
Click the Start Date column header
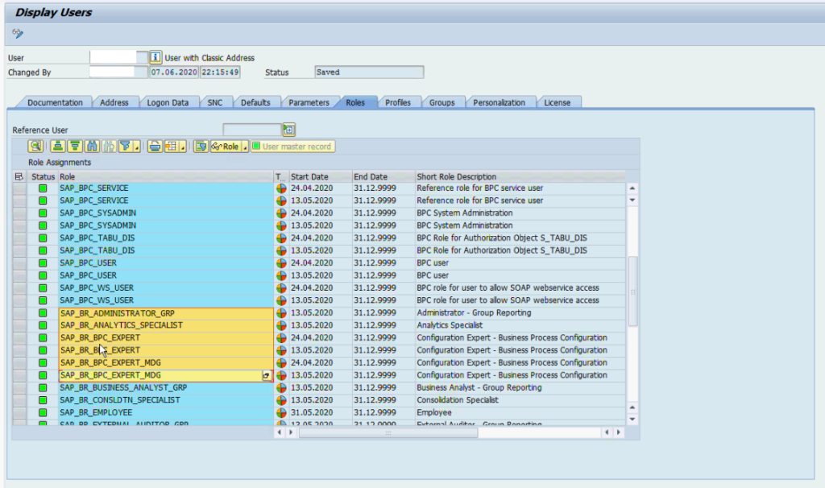coord(320,176)
